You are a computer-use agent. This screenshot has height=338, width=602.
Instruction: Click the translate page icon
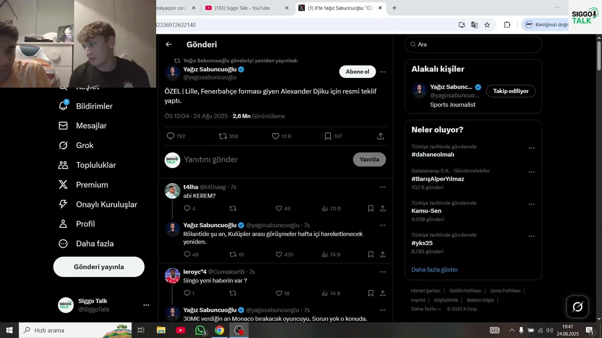pos(475,25)
